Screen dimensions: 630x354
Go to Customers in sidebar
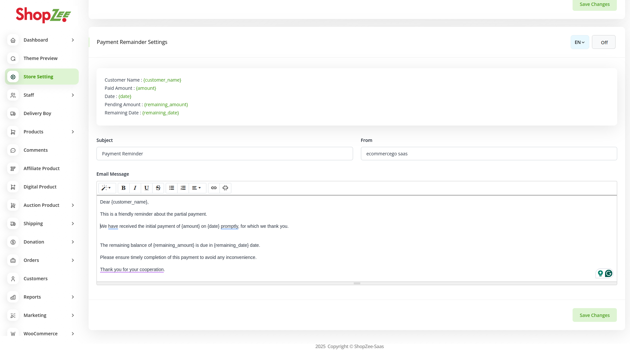(x=35, y=279)
